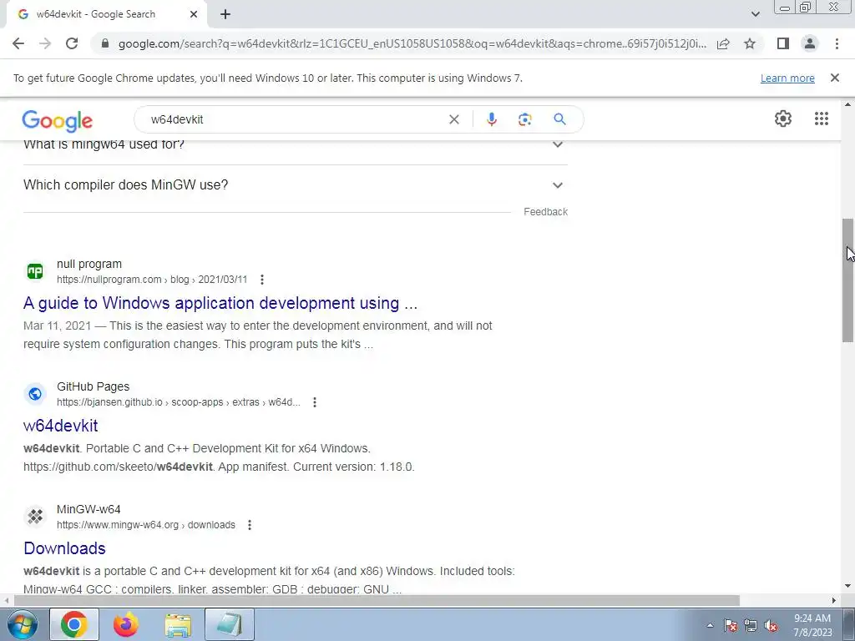Open the w64devkit GitHub Pages result
This screenshot has height=641, width=855.
(x=60, y=426)
